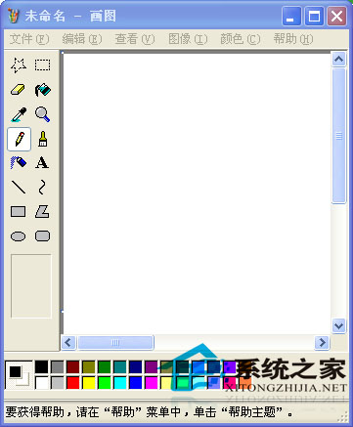Click vertical scrollbar up arrow
The width and height of the screenshot is (353, 427).
click(x=339, y=60)
